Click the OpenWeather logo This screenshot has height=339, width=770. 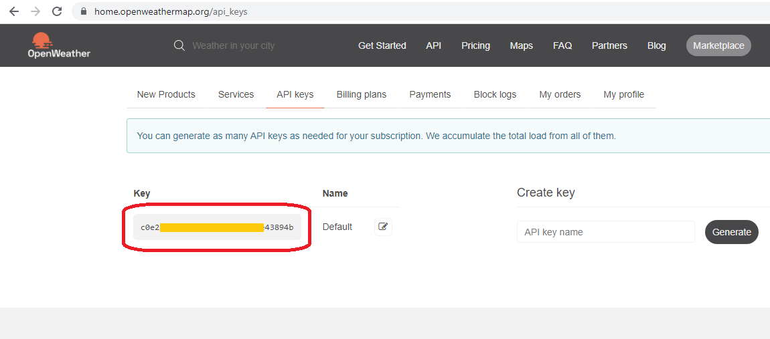[59, 45]
